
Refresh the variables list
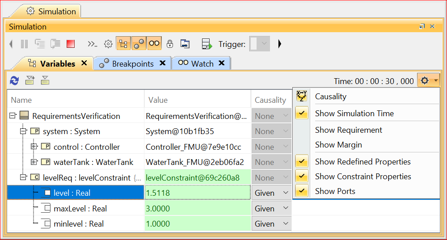pos(14,80)
